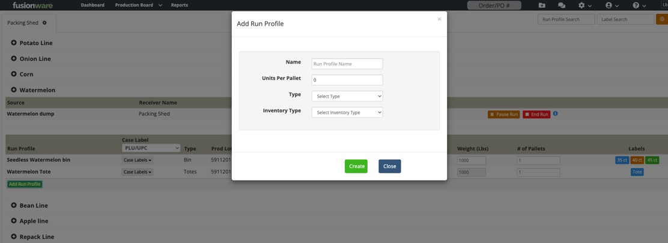Click the green Create button
Image resolution: width=668 pixels, height=243 pixels.
[356, 166]
